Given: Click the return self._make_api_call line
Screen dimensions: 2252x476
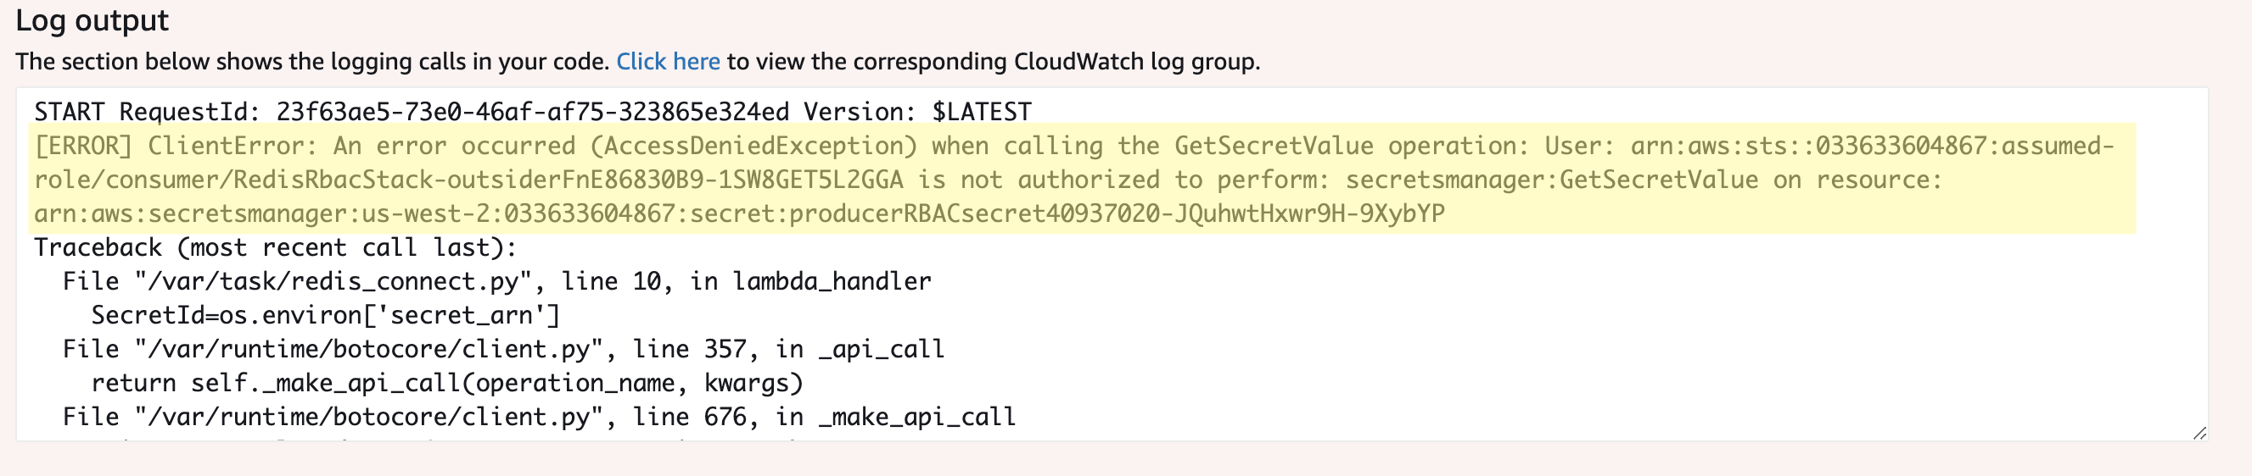Looking at the screenshot, I should [446, 384].
